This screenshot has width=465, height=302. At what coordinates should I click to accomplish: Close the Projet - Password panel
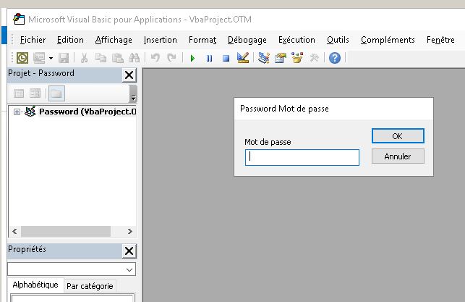click(x=129, y=75)
